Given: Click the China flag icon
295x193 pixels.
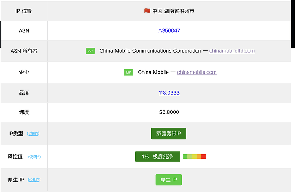Looking at the screenshot, I should point(147,11).
